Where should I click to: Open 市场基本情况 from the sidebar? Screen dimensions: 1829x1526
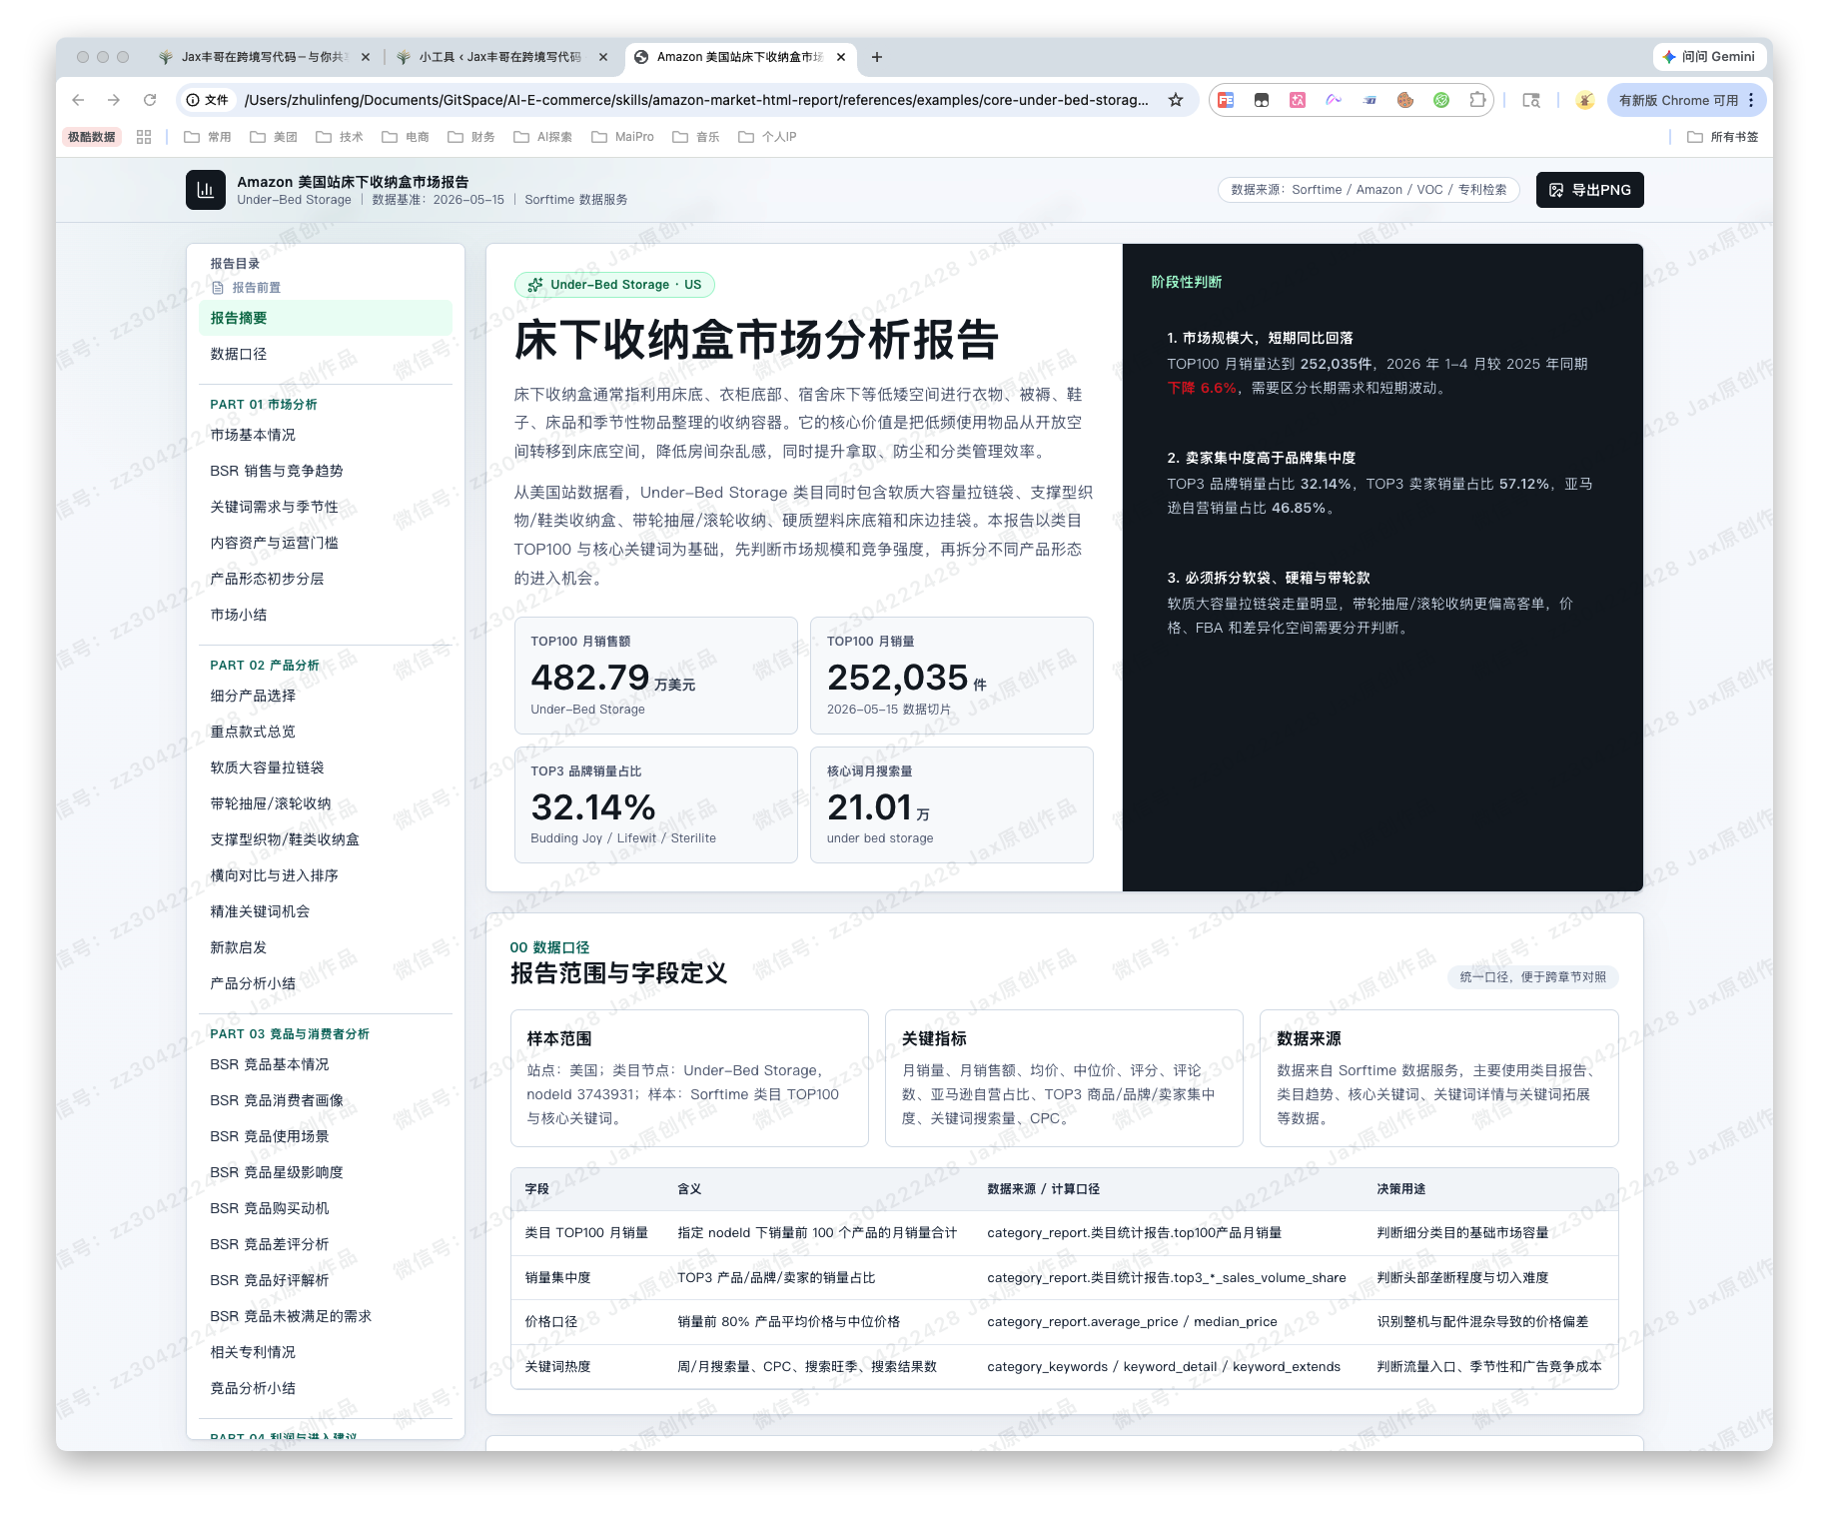click(326, 435)
